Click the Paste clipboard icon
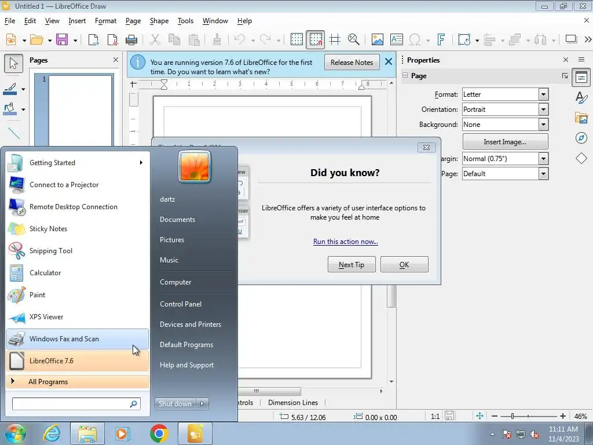 pos(194,39)
